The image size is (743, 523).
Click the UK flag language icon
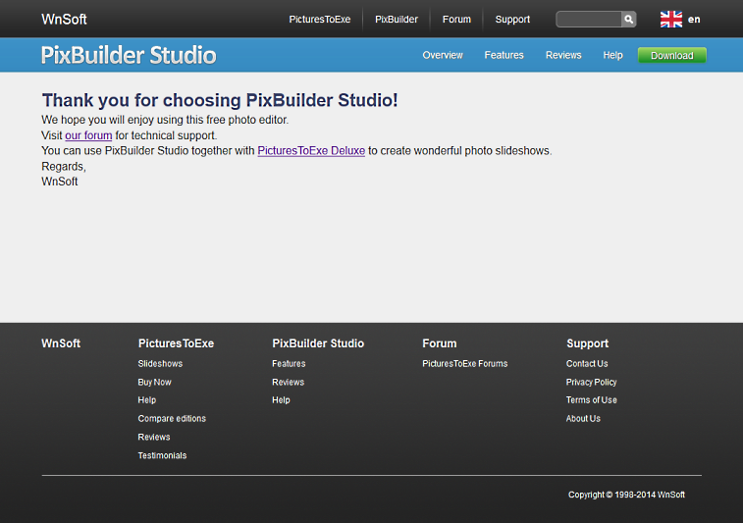tap(671, 20)
